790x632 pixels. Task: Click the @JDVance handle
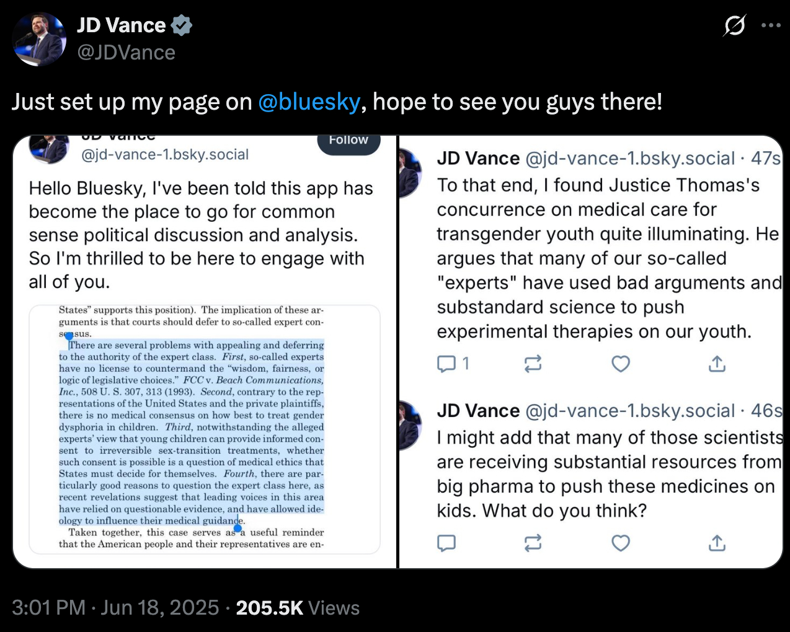(126, 53)
